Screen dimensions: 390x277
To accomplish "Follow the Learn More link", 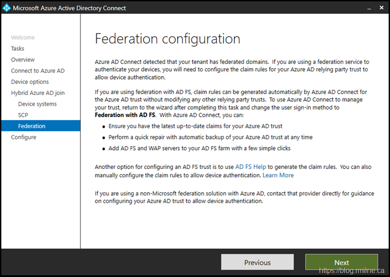I will click(x=278, y=175).
